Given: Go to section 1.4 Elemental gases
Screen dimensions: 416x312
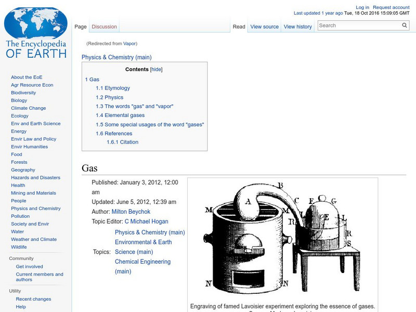Looking at the screenshot, I should 120,115.
